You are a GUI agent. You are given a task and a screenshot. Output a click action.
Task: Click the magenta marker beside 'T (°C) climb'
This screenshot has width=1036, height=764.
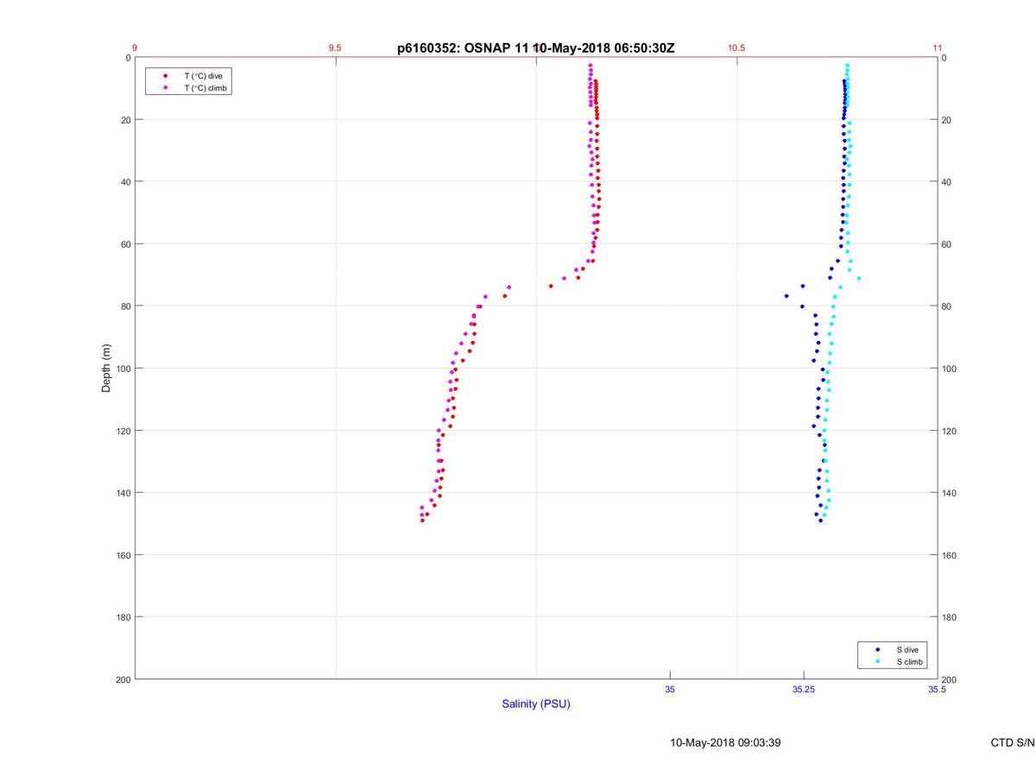pos(165,88)
